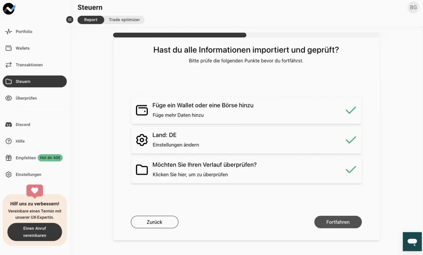Click the 'Hol dir 60€' badge

[x=50, y=158]
